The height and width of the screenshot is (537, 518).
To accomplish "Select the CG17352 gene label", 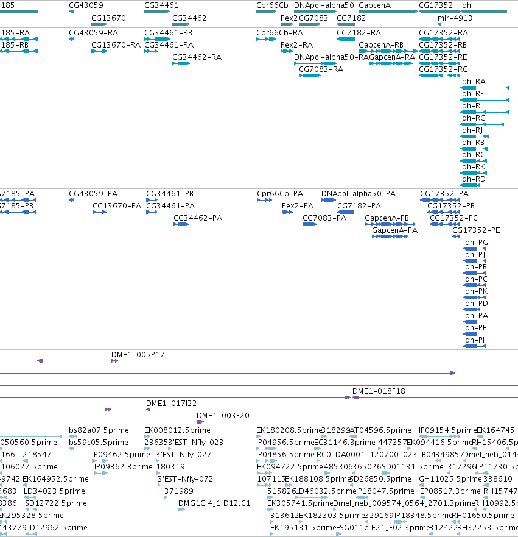I will 436,5.
